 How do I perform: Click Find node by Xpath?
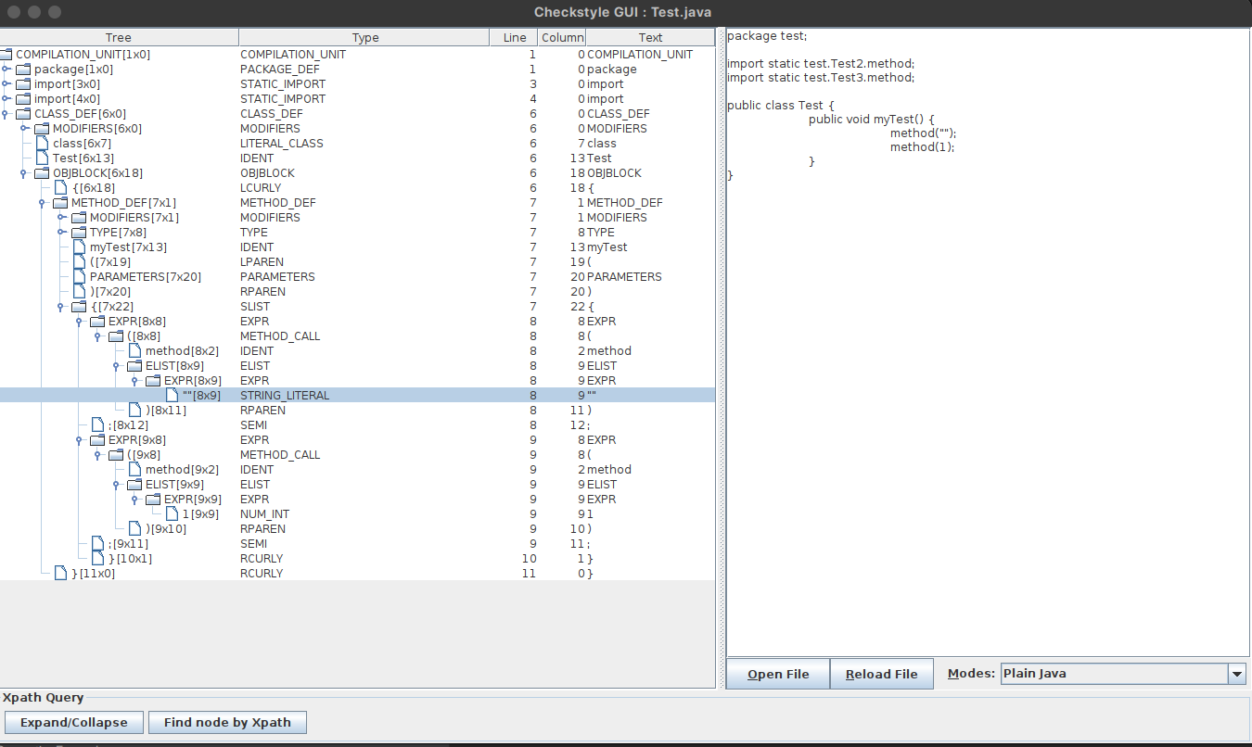point(227,722)
